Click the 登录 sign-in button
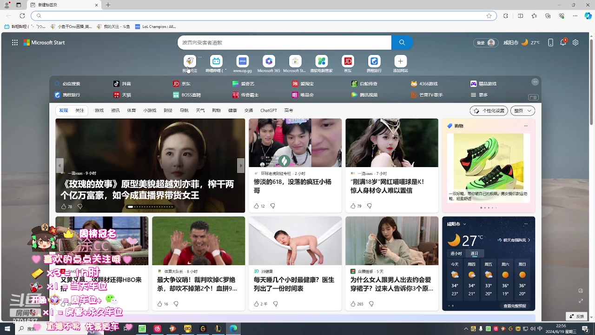 [486, 42]
